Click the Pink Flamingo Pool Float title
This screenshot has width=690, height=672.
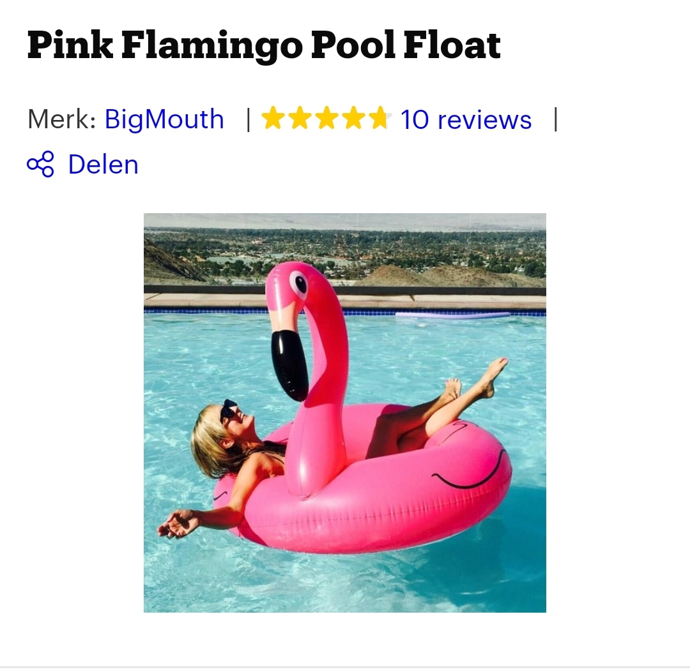[263, 45]
